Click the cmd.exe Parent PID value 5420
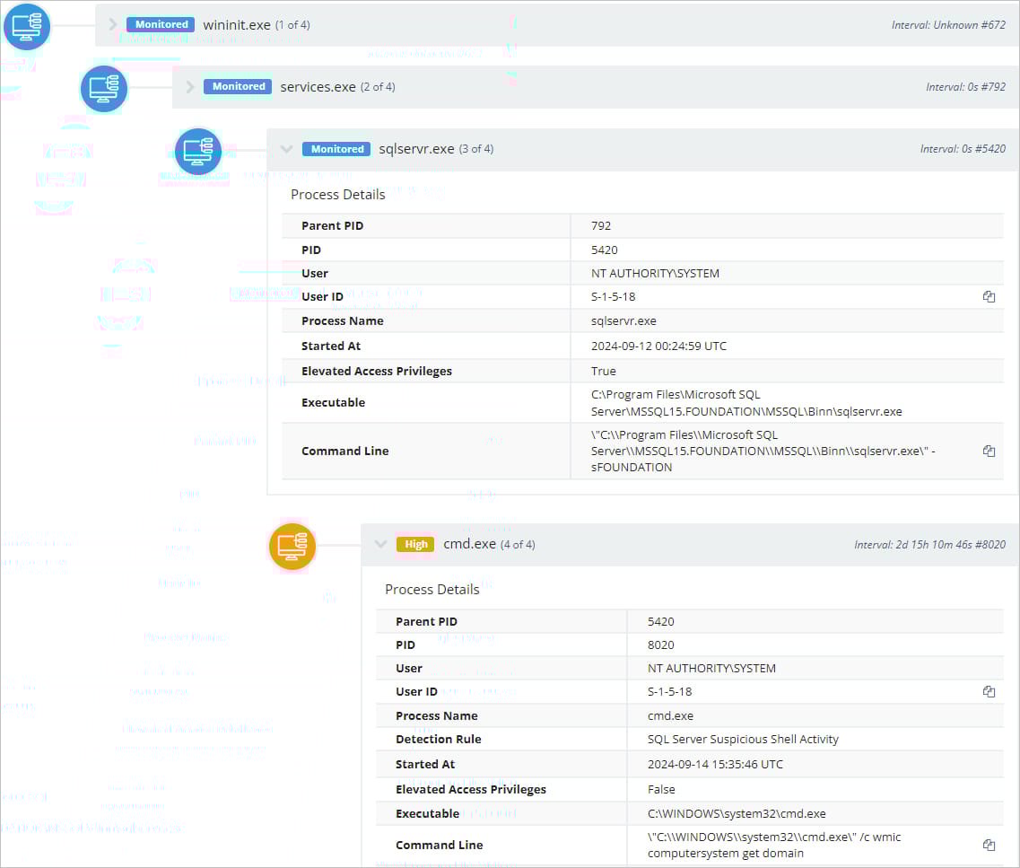1020x868 pixels. tap(661, 621)
